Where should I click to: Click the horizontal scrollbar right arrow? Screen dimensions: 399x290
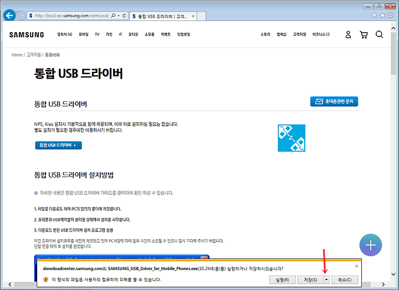(x=383, y=284)
